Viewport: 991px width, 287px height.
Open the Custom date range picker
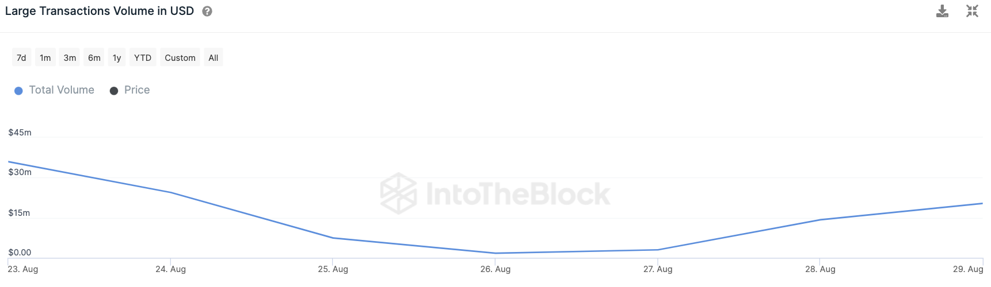pos(180,57)
